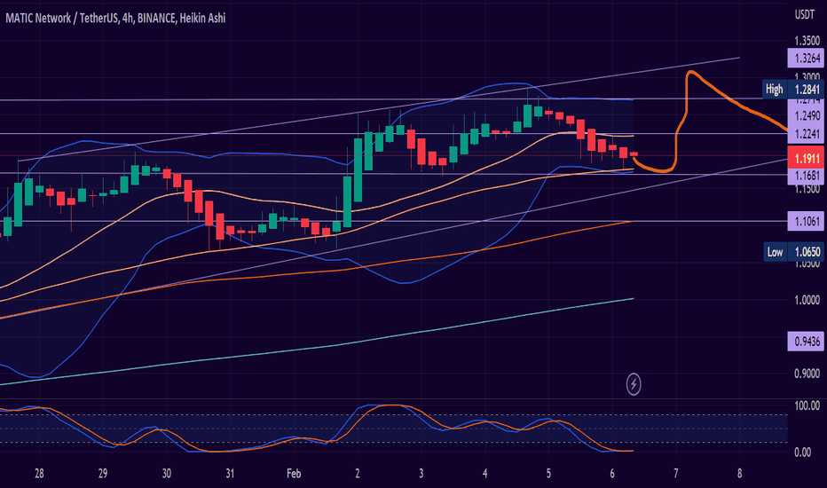Screen dimensions: 827x488
Task: Click the 5 date label on time axis
Action: pyautogui.click(x=548, y=473)
